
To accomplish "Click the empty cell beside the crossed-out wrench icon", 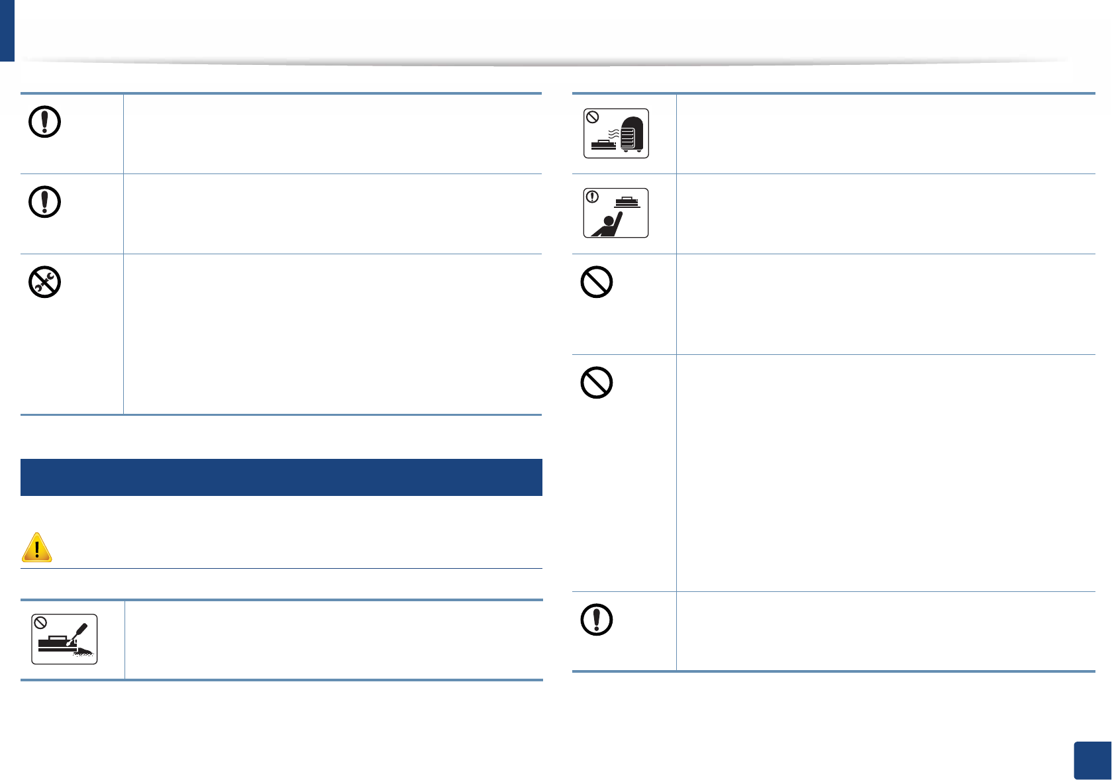I will [x=332, y=334].
